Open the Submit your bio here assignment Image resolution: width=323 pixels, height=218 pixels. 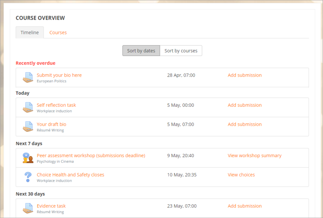(59, 75)
